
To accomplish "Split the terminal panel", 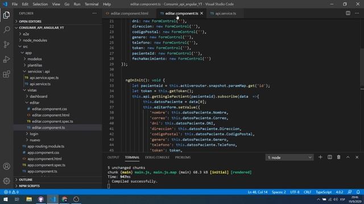I will coord(330,158).
